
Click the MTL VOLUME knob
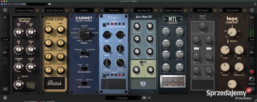pos(180,67)
